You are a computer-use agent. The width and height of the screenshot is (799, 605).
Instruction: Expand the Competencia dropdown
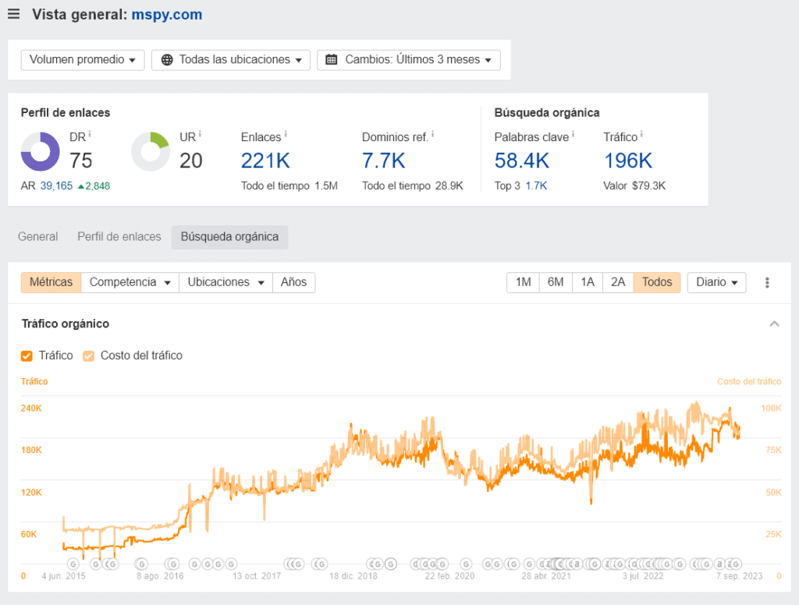(x=130, y=283)
